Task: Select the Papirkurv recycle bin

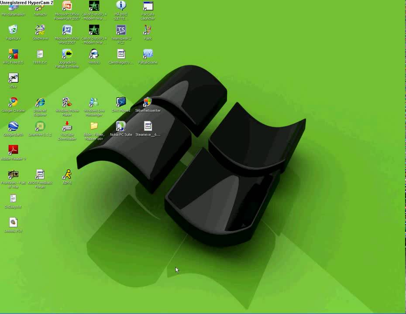Action: tap(13, 30)
